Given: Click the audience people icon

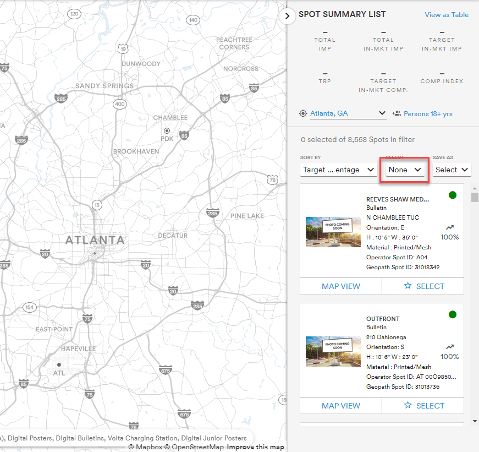Looking at the screenshot, I should pyautogui.click(x=396, y=113).
